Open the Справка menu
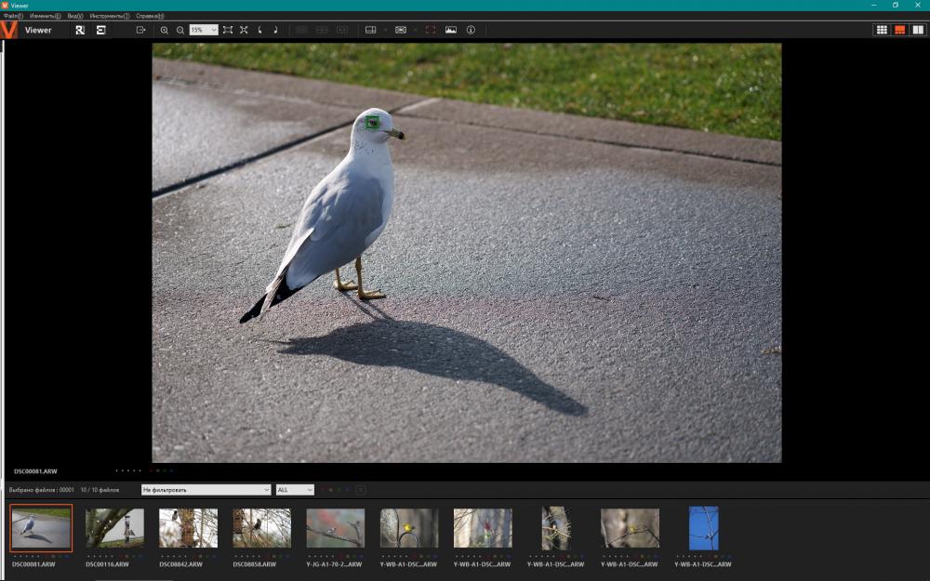Viewport: 930px width, 581px height. tap(150, 16)
